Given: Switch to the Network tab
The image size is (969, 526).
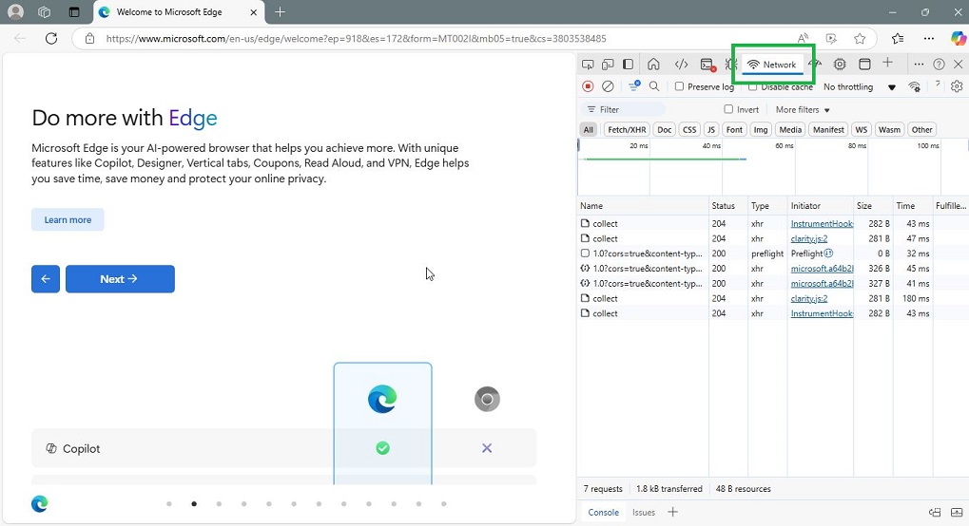Looking at the screenshot, I should click(x=772, y=65).
